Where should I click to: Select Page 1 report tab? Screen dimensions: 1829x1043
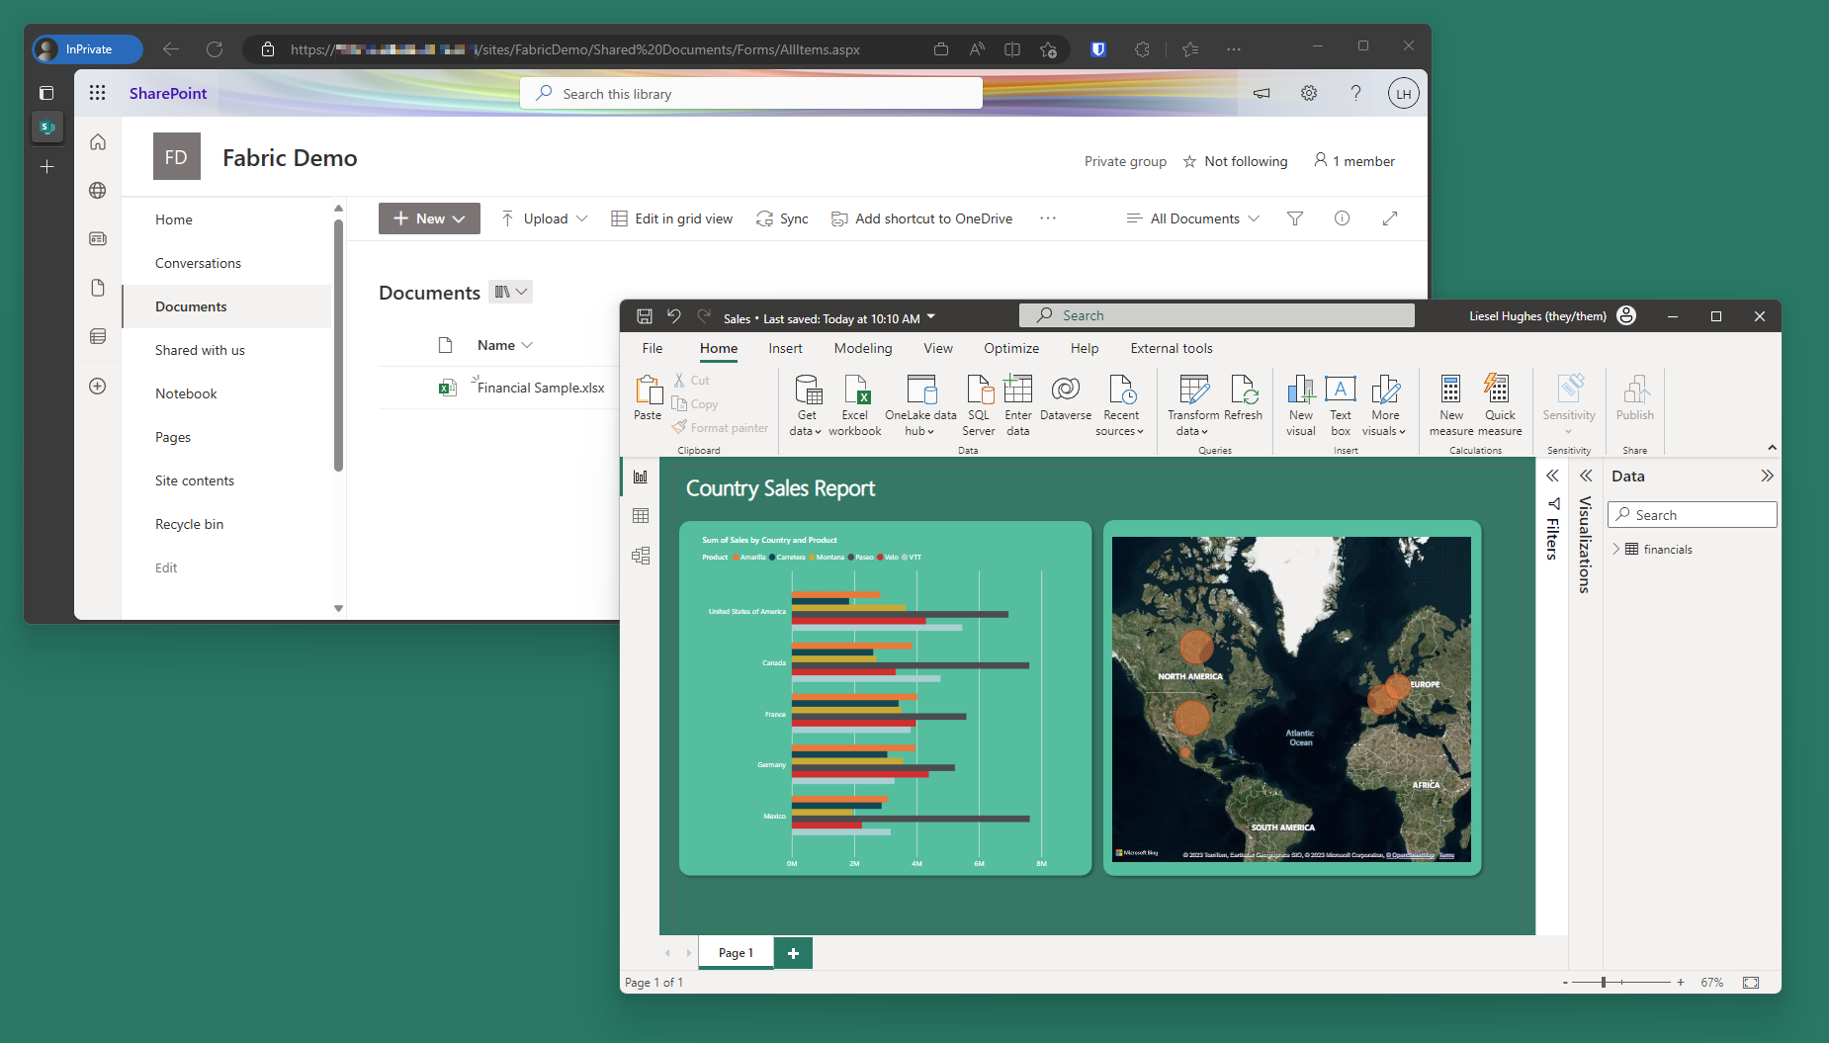click(x=736, y=953)
